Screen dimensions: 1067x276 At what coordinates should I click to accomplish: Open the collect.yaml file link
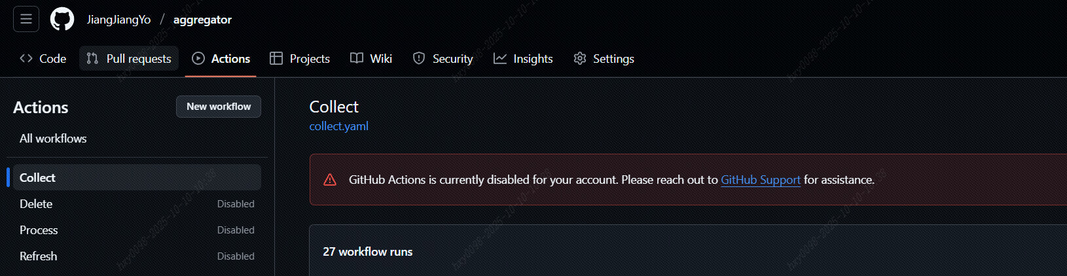click(x=339, y=126)
